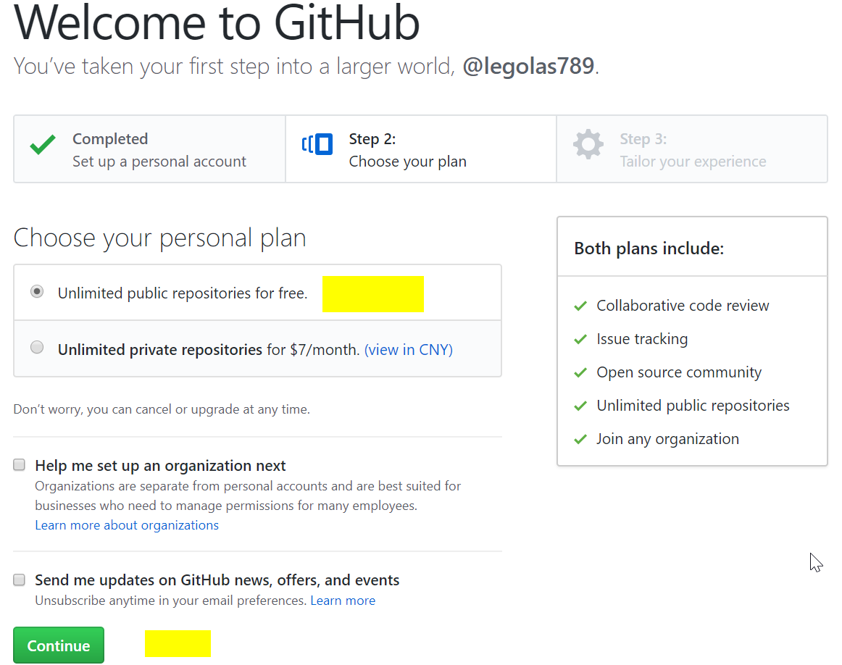Open the Completed personal account step
The image size is (842, 665).
[149, 149]
